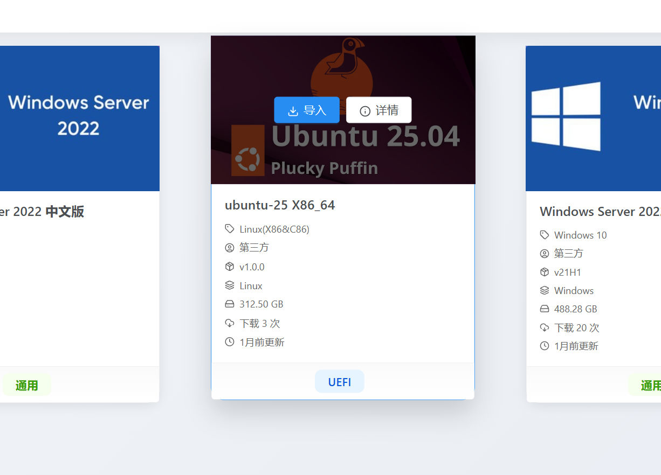The width and height of the screenshot is (661, 475).
Task: Open the Windows Server 2022 banner thumbnail on left
Action: pos(79,118)
